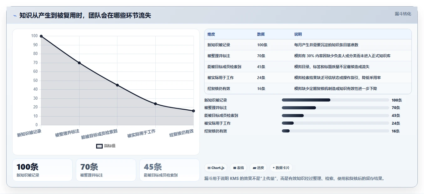Click the 24条 progress value label

click(x=396, y=123)
